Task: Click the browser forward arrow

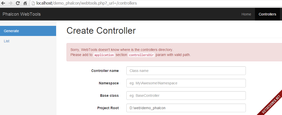Action: click(10, 4)
